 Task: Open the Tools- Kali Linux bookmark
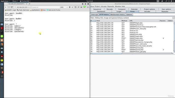pyautogui.click(x=23, y=10)
